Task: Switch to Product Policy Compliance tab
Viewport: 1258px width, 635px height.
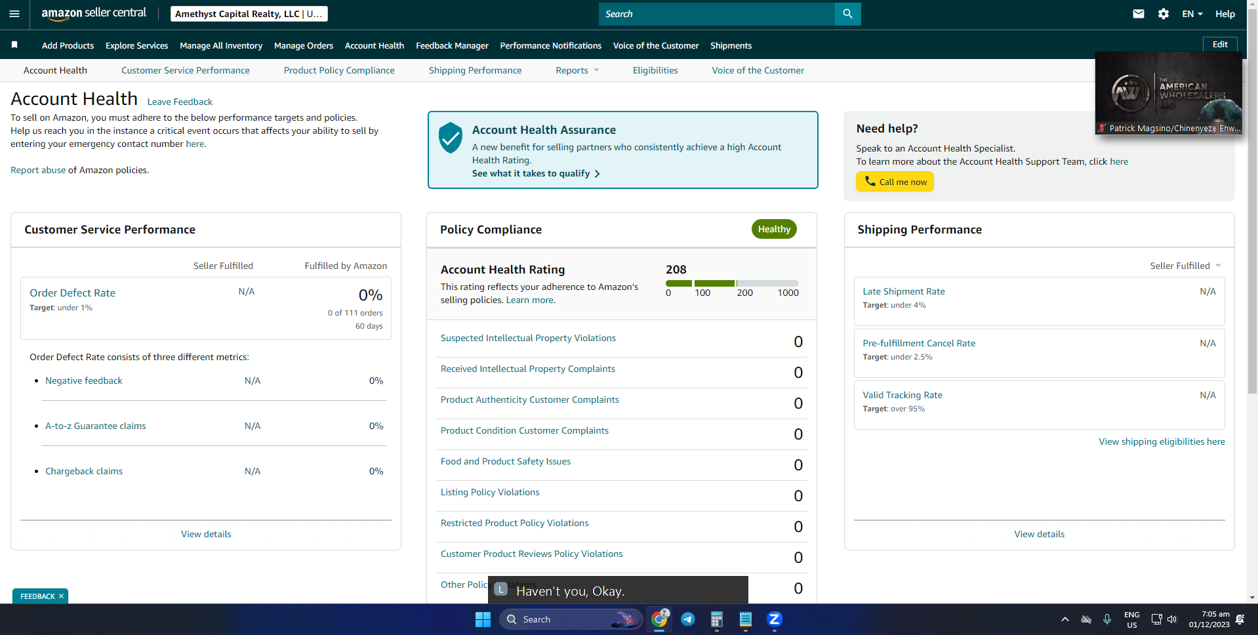Action: 339,70
